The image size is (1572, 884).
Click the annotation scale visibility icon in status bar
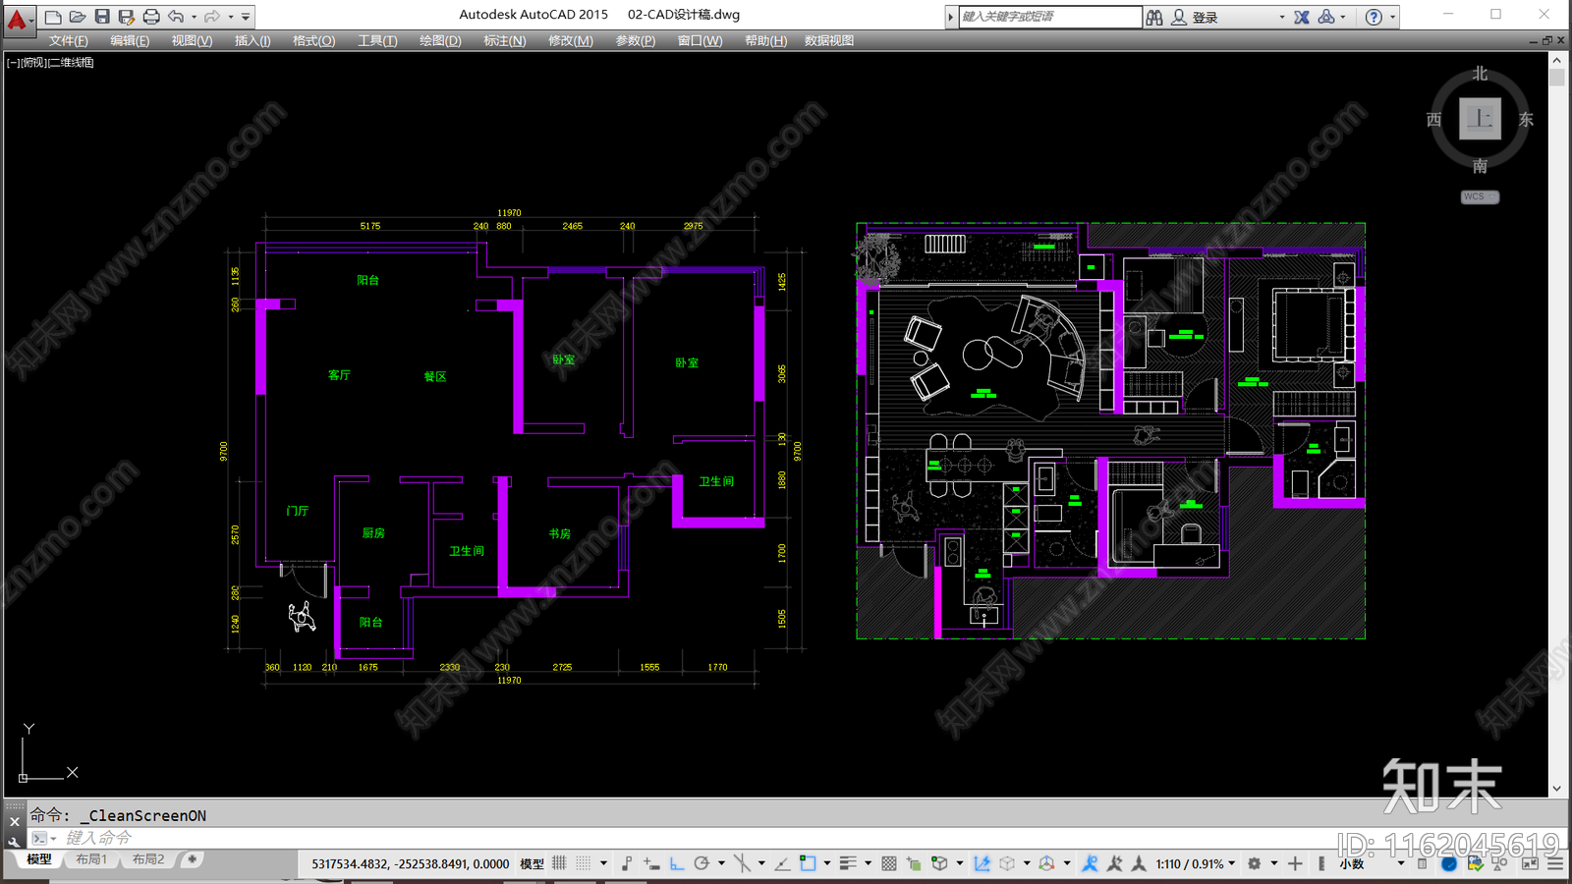(1091, 863)
